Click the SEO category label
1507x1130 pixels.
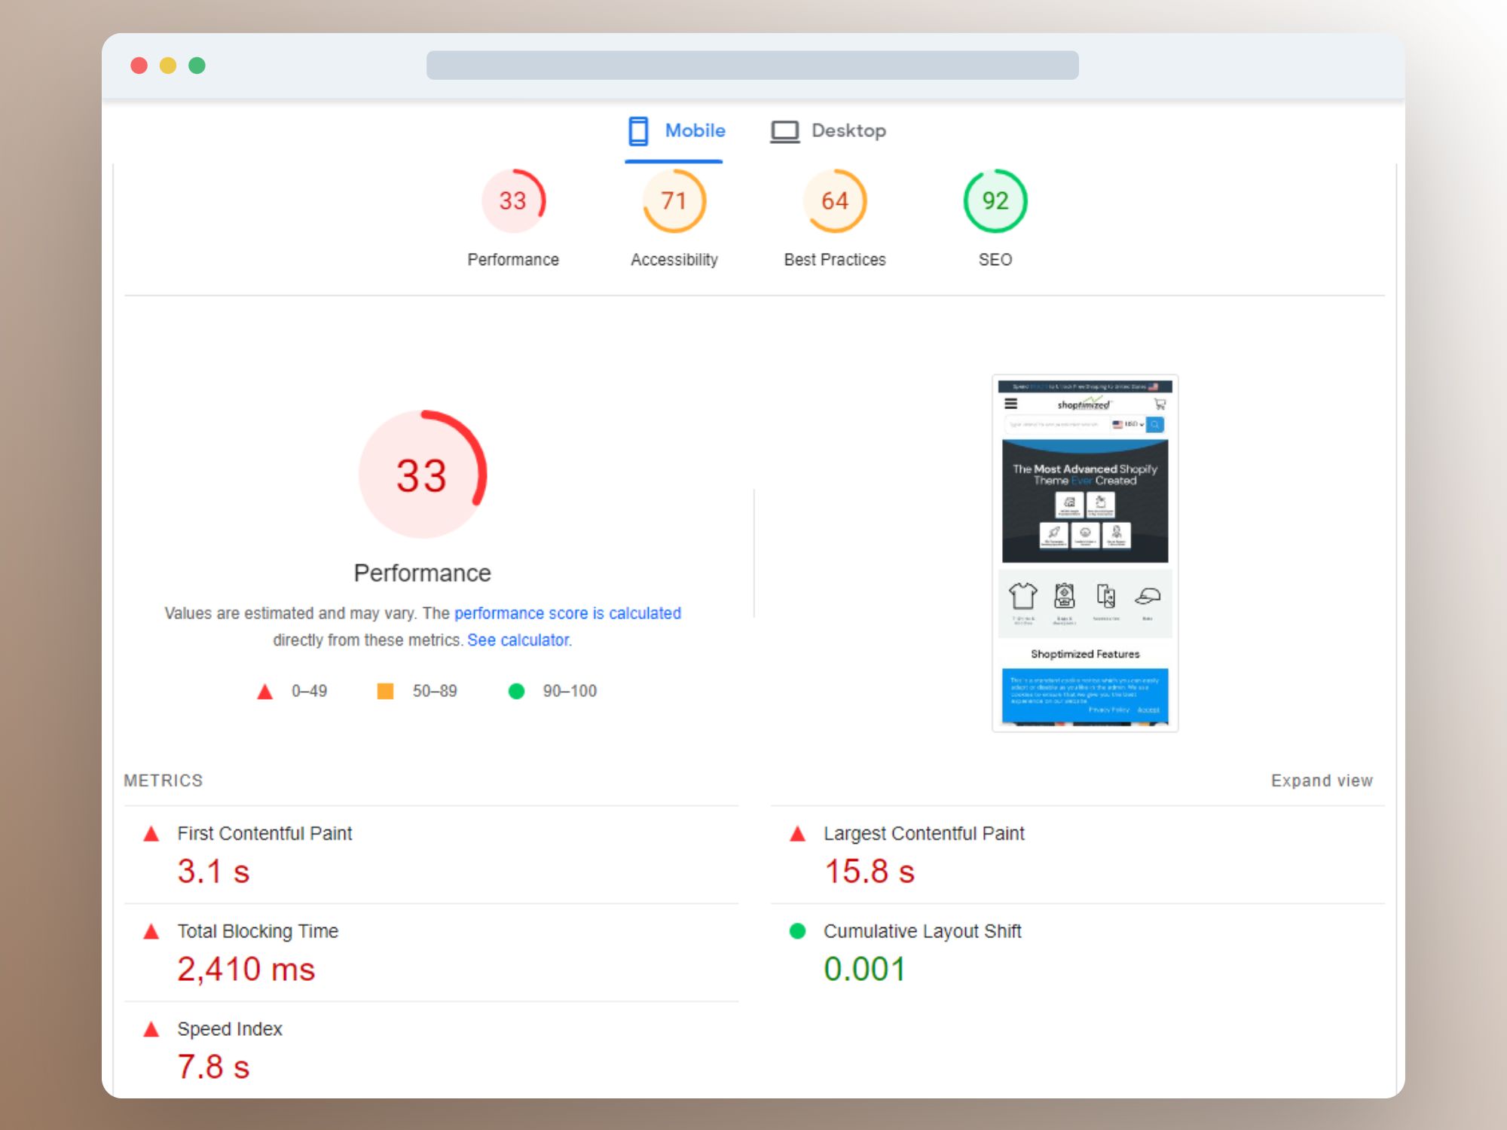pyautogui.click(x=995, y=260)
